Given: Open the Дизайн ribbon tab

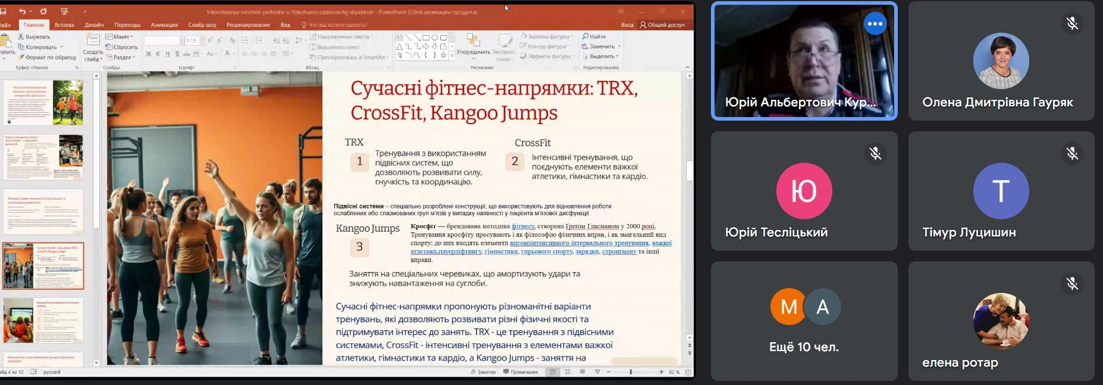Looking at the screenshot, I should point(94,25).
